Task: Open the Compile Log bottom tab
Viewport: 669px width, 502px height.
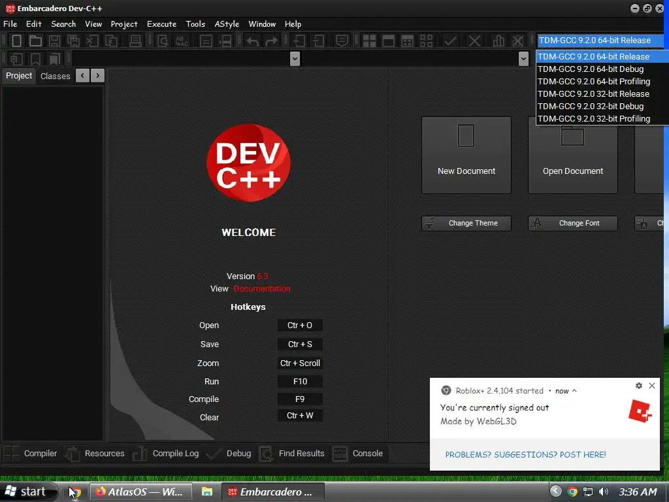Action: pos(167,454)
